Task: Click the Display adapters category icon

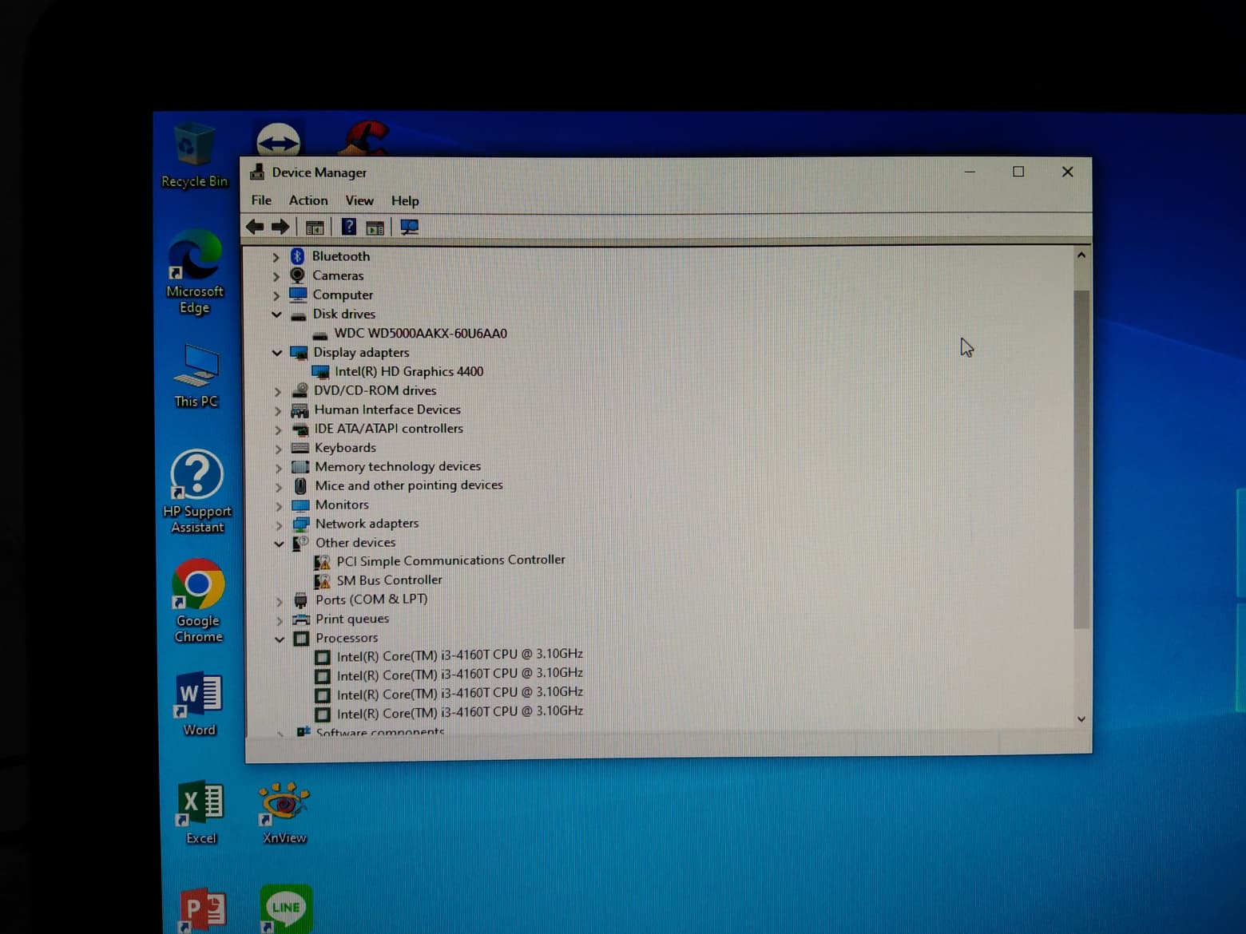Action: [x=299, y=353]
